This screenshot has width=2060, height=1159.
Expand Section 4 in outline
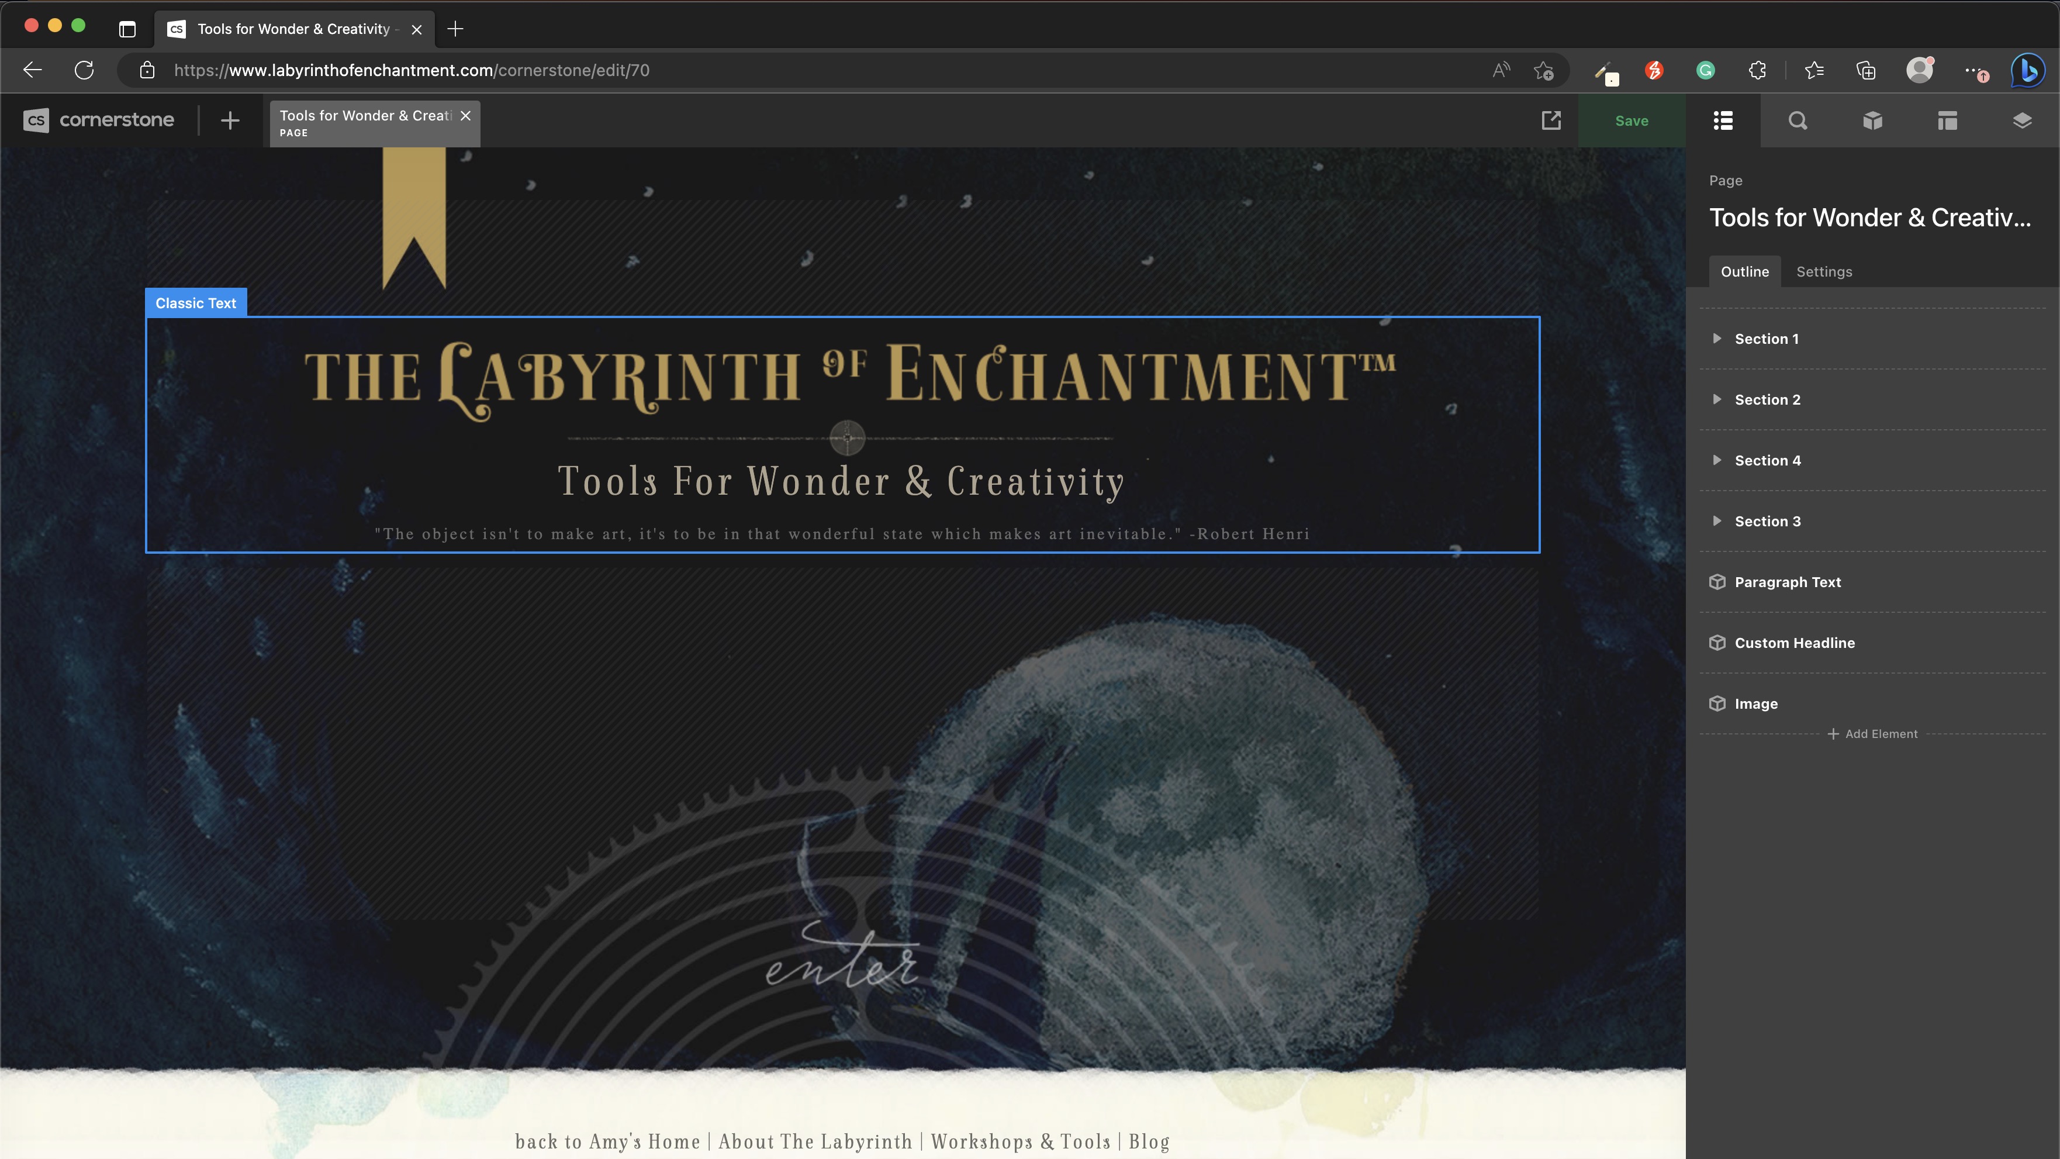coord(1716,460)
